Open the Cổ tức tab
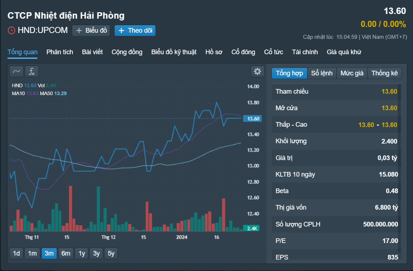 tap(273, 52)
